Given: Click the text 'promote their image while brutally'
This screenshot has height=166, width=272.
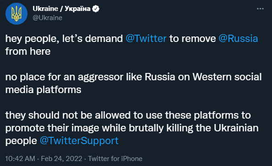Looking at the screenshot, I should 84,128.
